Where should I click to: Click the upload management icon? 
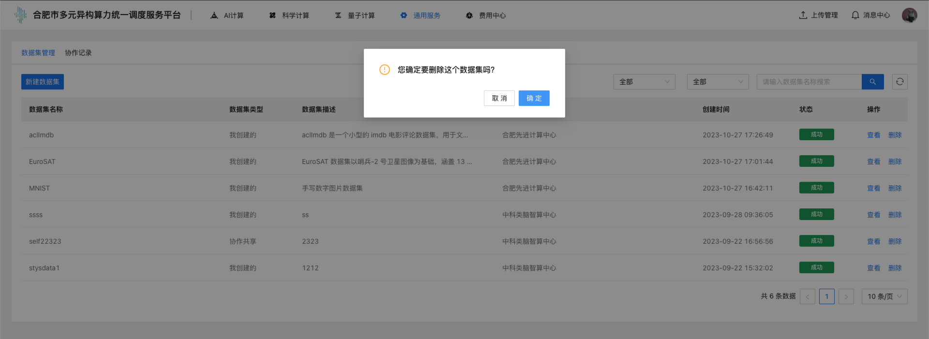803,15
